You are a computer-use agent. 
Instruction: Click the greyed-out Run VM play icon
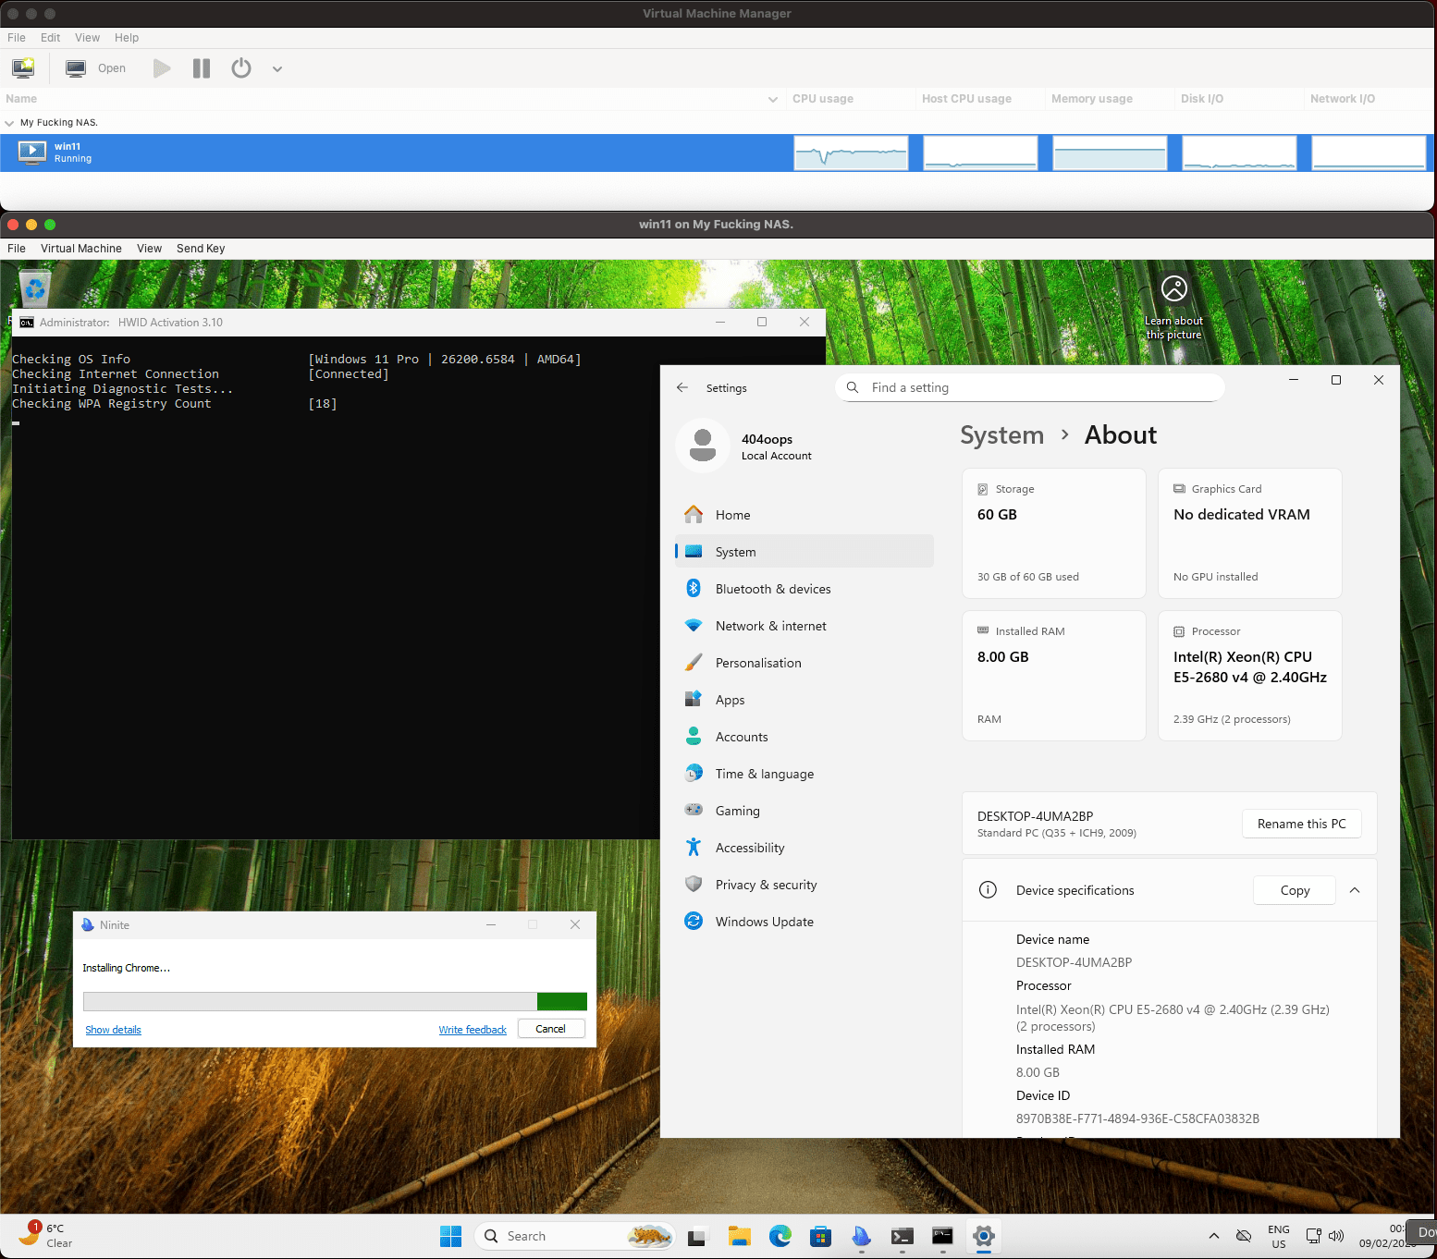(162, 68)
